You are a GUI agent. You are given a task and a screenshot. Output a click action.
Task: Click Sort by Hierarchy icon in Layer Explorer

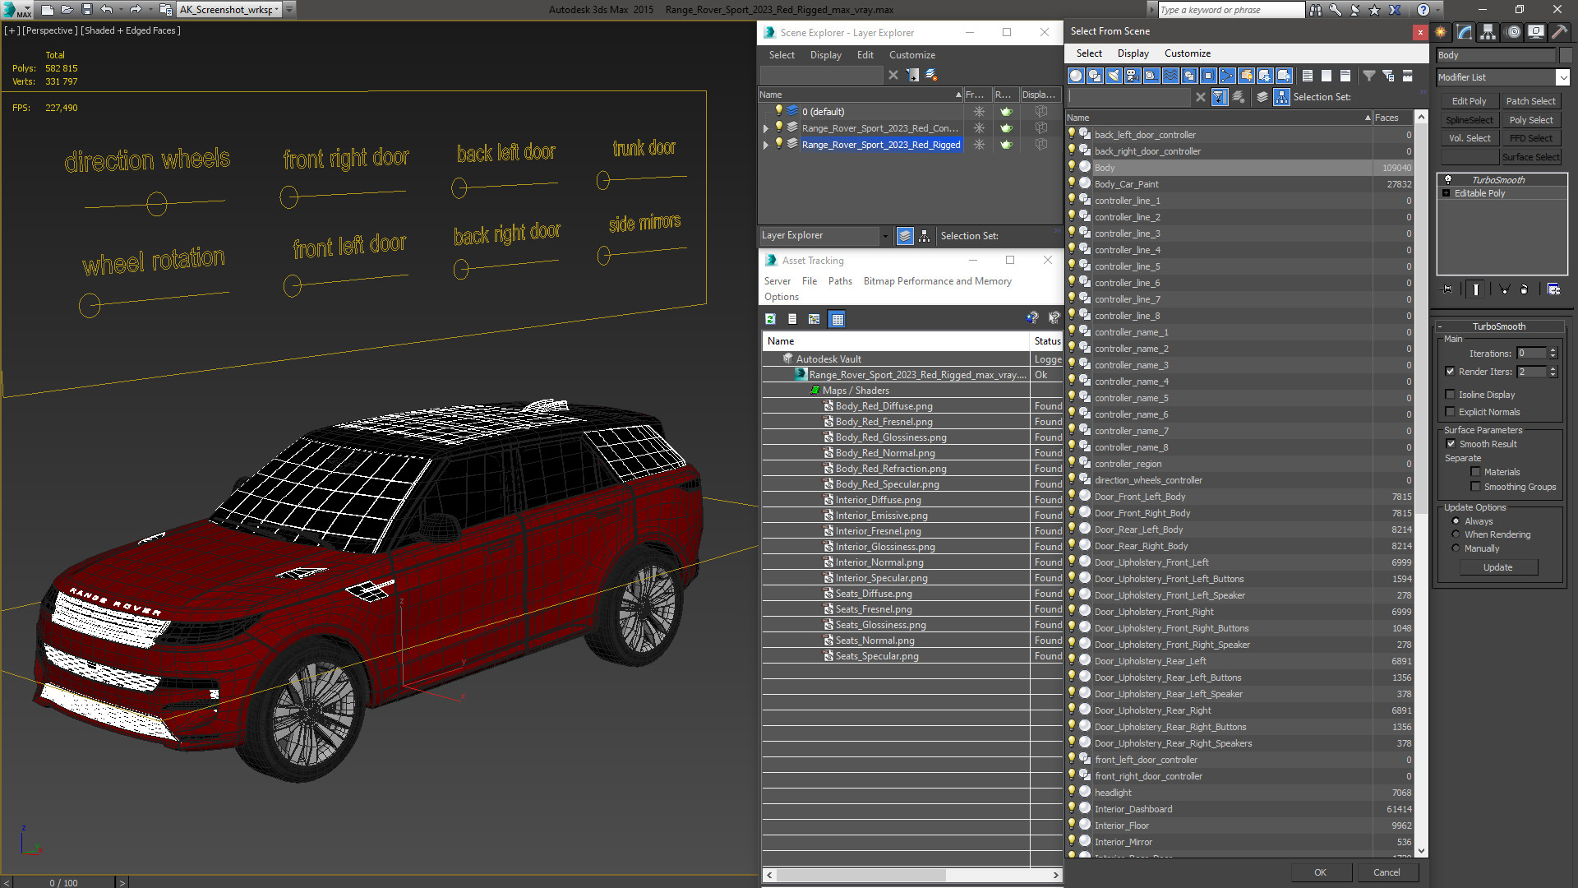925,236
